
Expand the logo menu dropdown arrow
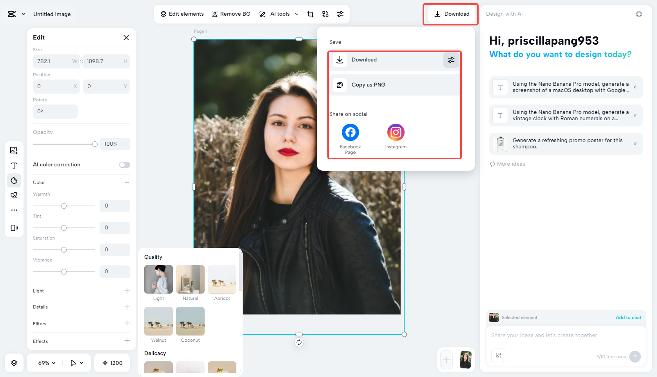pos(24,14)
